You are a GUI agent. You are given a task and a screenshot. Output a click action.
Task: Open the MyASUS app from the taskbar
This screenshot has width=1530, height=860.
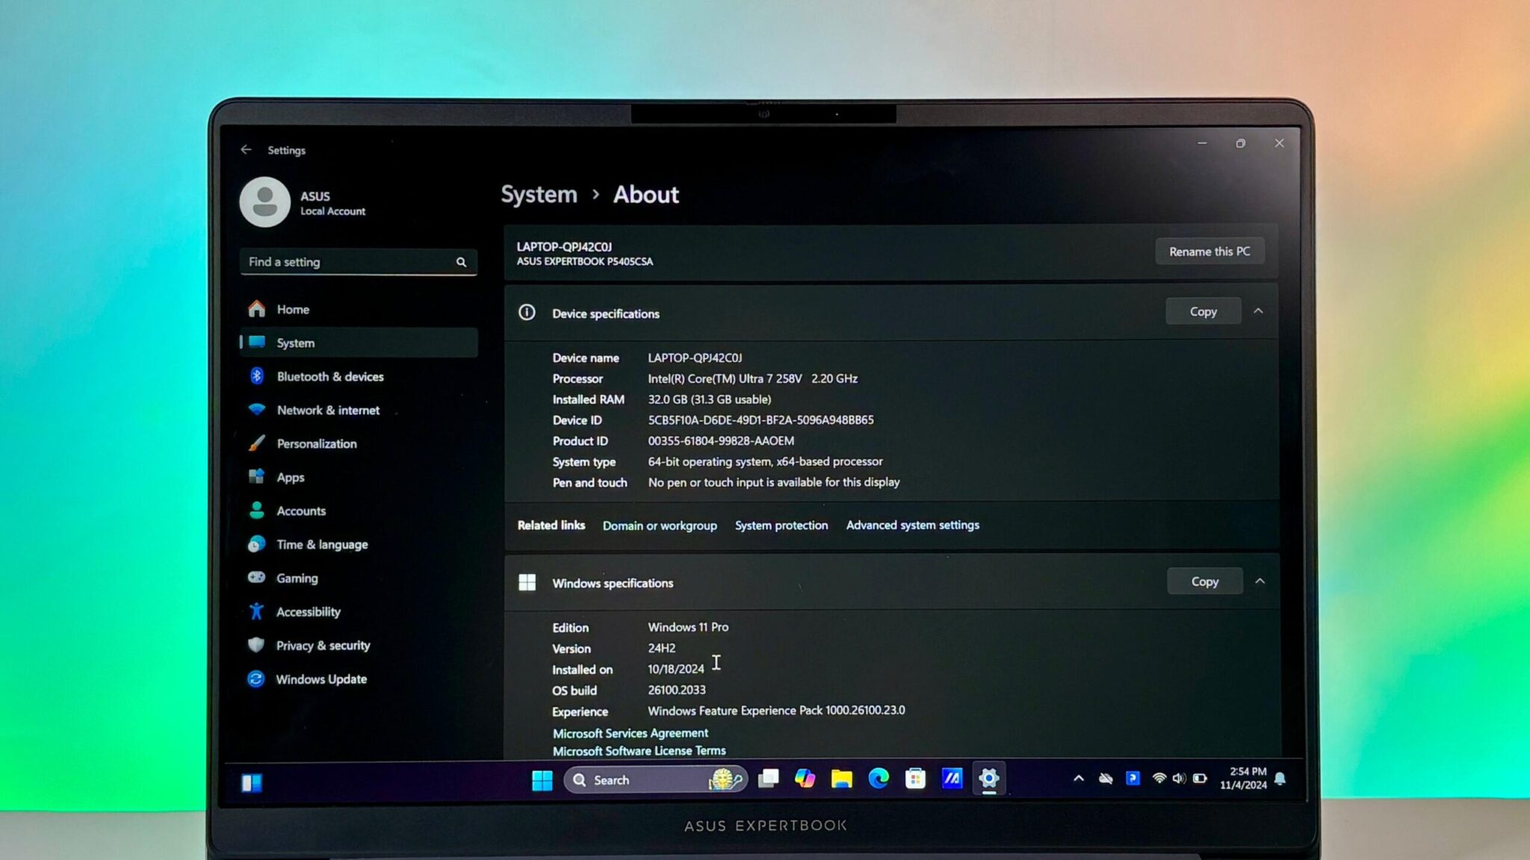(952, 779)
